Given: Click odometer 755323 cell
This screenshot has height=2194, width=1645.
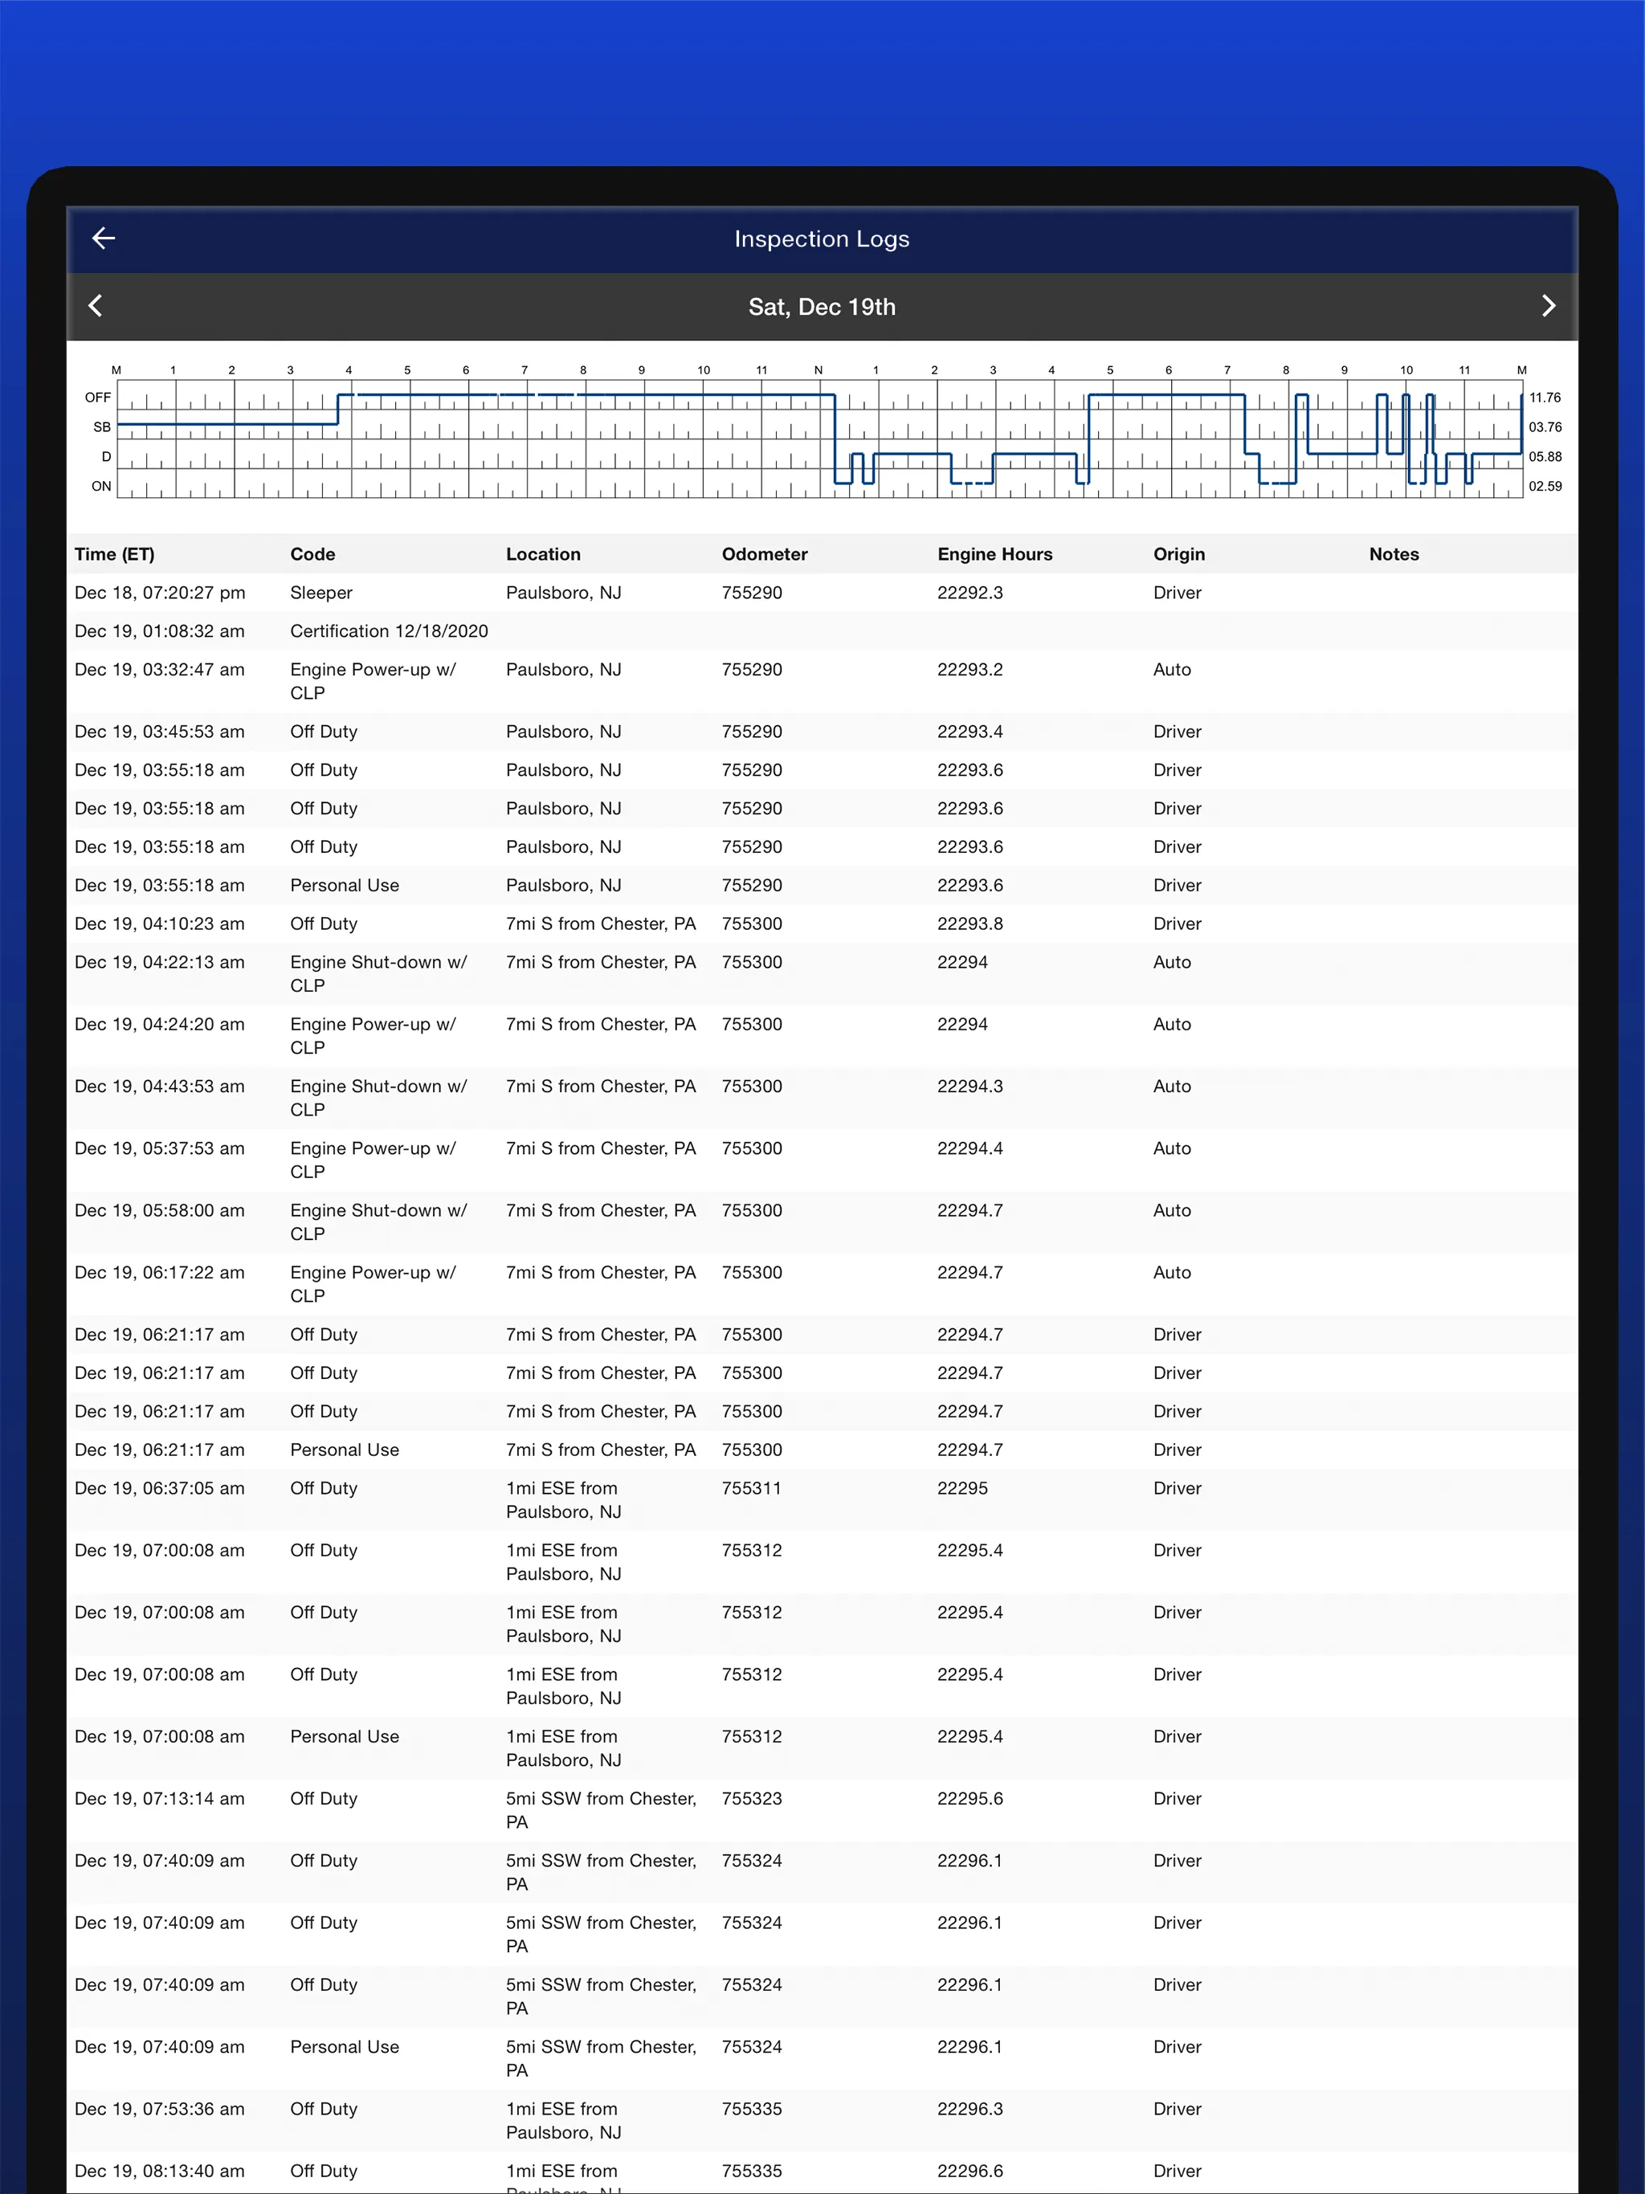Looking at the screenshot, I should pyautogui.click(x=751, y=1799).
